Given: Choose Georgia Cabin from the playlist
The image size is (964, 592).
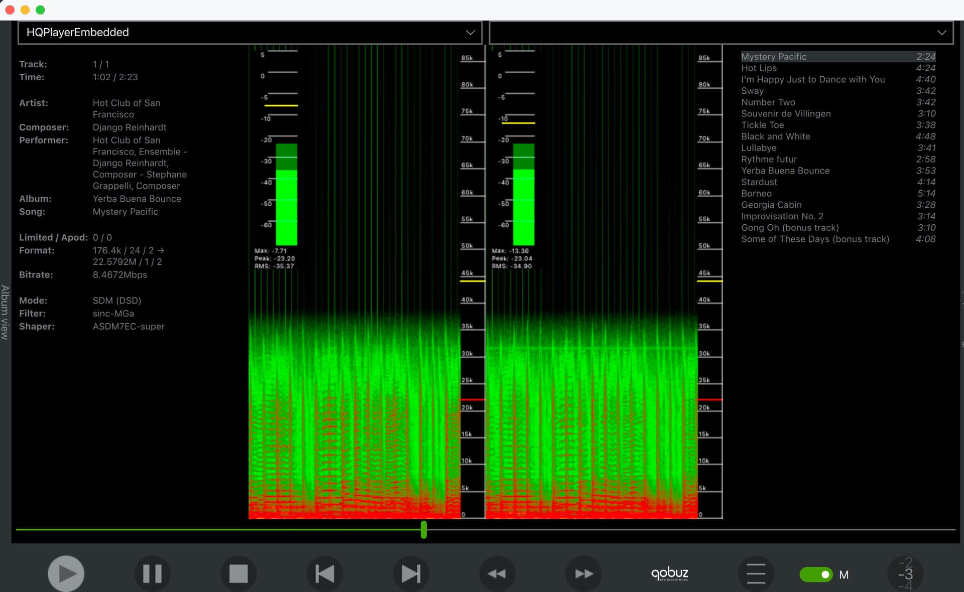Looking at the screenshot, I should point(771,205).
